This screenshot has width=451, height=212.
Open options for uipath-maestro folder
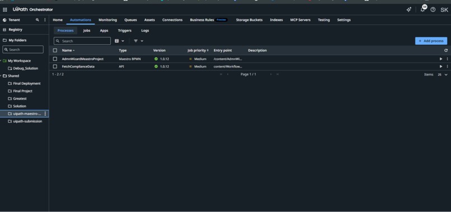[x=45, y=114]
